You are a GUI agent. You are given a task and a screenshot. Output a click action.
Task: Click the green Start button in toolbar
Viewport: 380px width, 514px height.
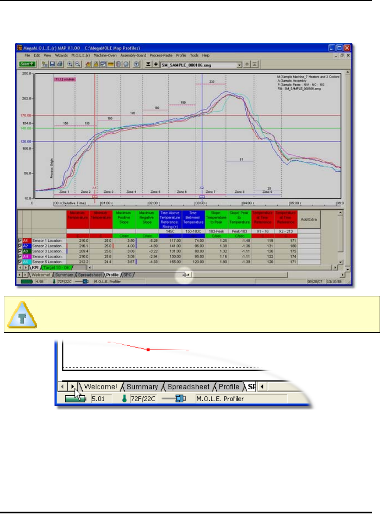click(x=27, y=64)
